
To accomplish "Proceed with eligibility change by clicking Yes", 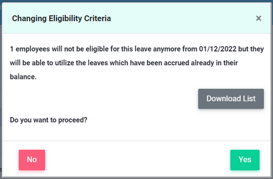I will coord(245,160).
